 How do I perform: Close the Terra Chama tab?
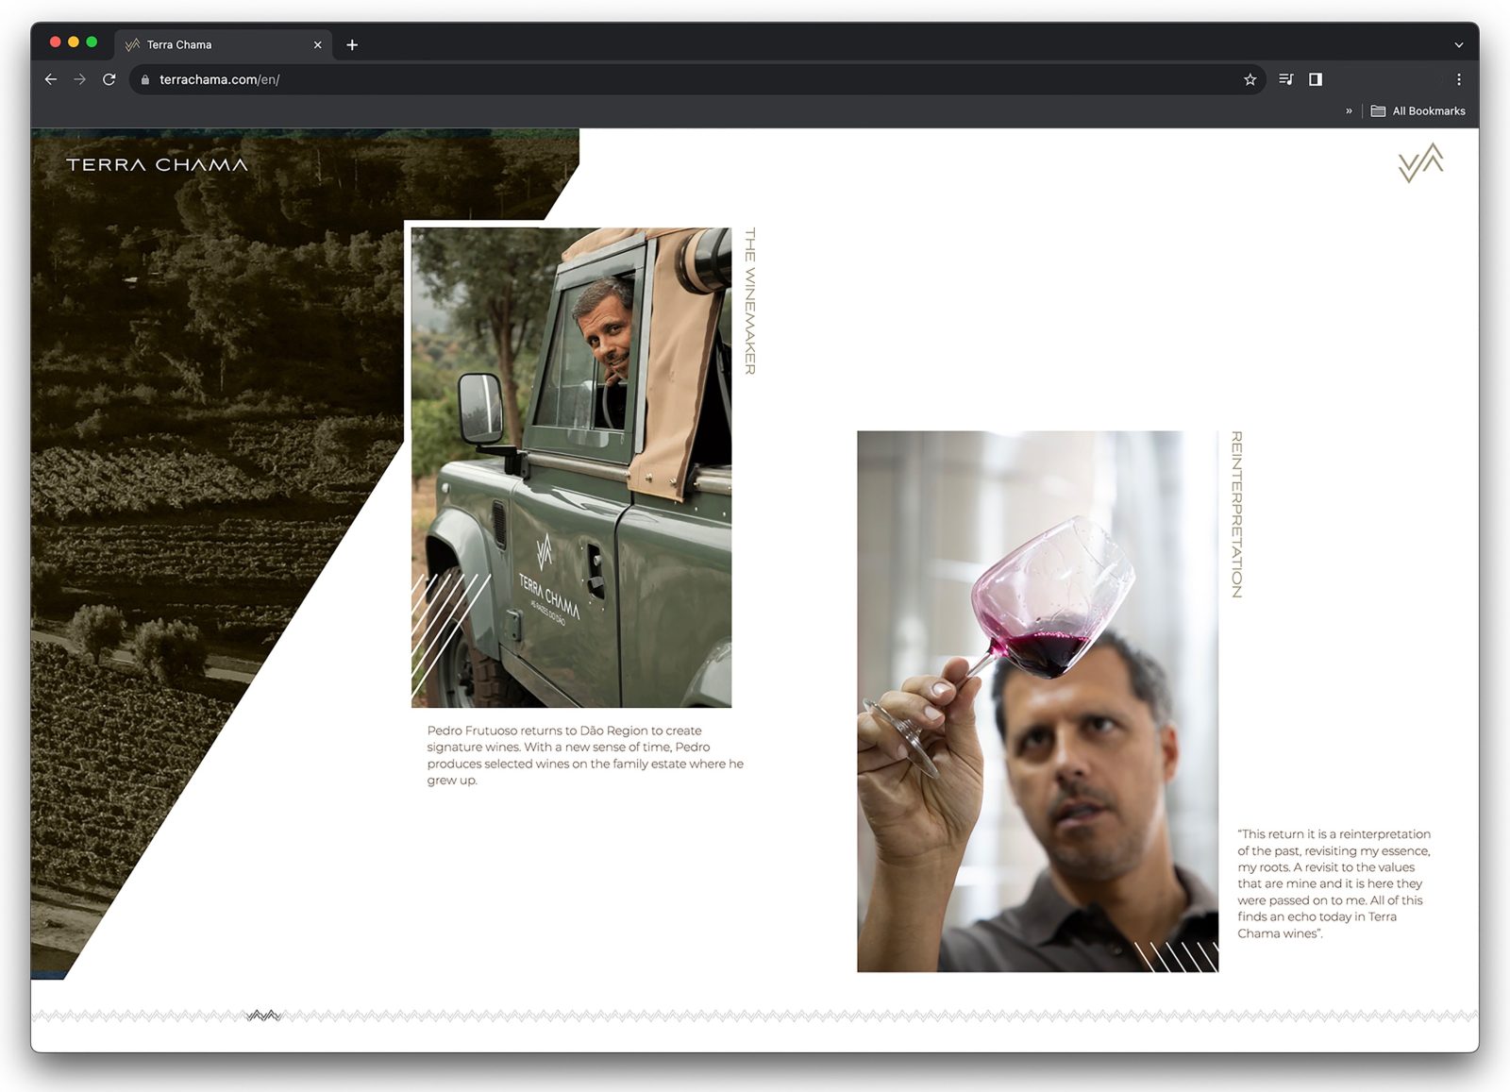click(317, 44)
